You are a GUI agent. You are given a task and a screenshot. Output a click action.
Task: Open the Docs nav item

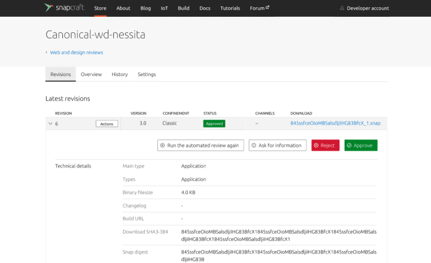pyautogui.click(x=205, y=8)
